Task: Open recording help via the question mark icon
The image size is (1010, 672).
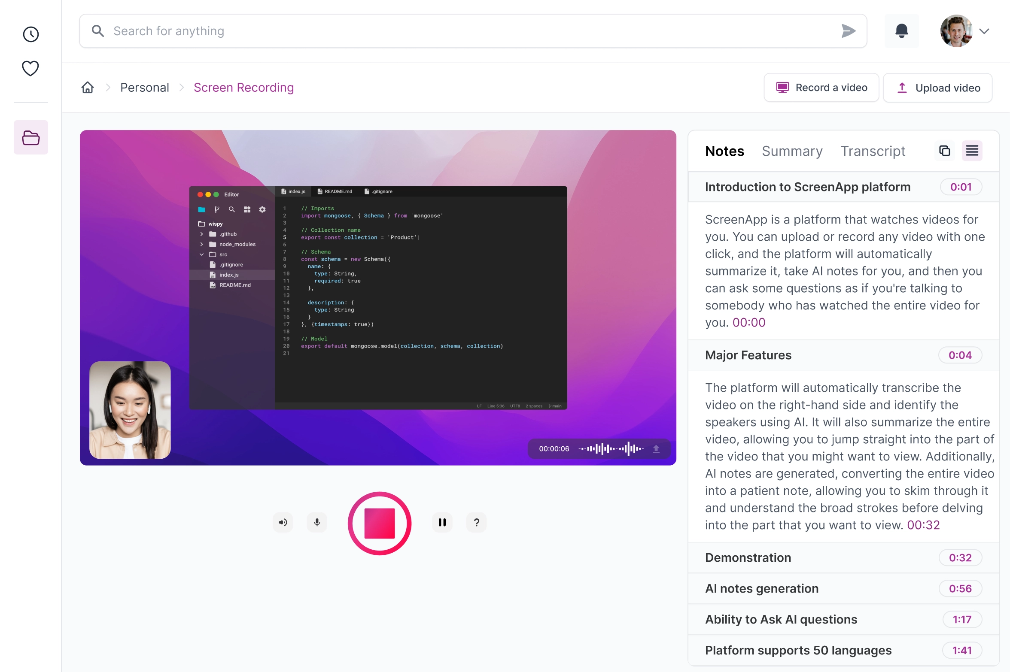Action: click(x=476, y=522)
